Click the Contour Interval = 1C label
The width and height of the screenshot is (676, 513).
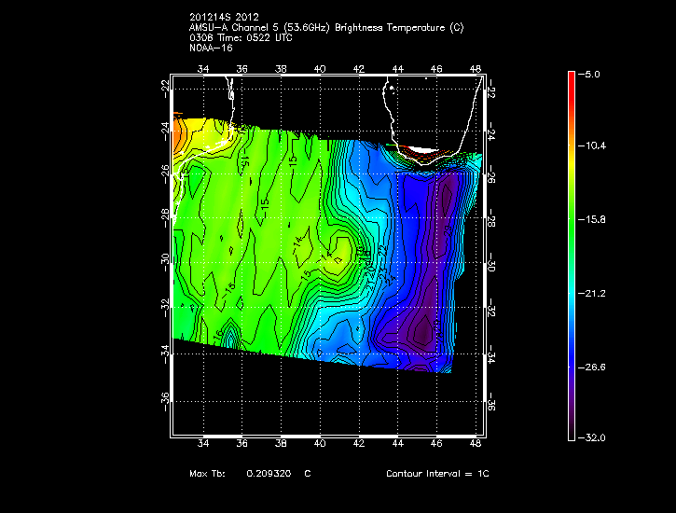tap(437, 474)
